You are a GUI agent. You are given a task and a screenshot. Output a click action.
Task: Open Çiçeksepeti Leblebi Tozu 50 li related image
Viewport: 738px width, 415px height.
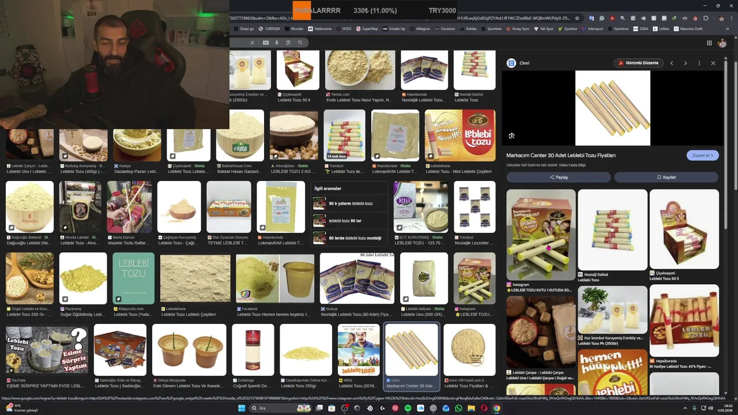(684, 229)
